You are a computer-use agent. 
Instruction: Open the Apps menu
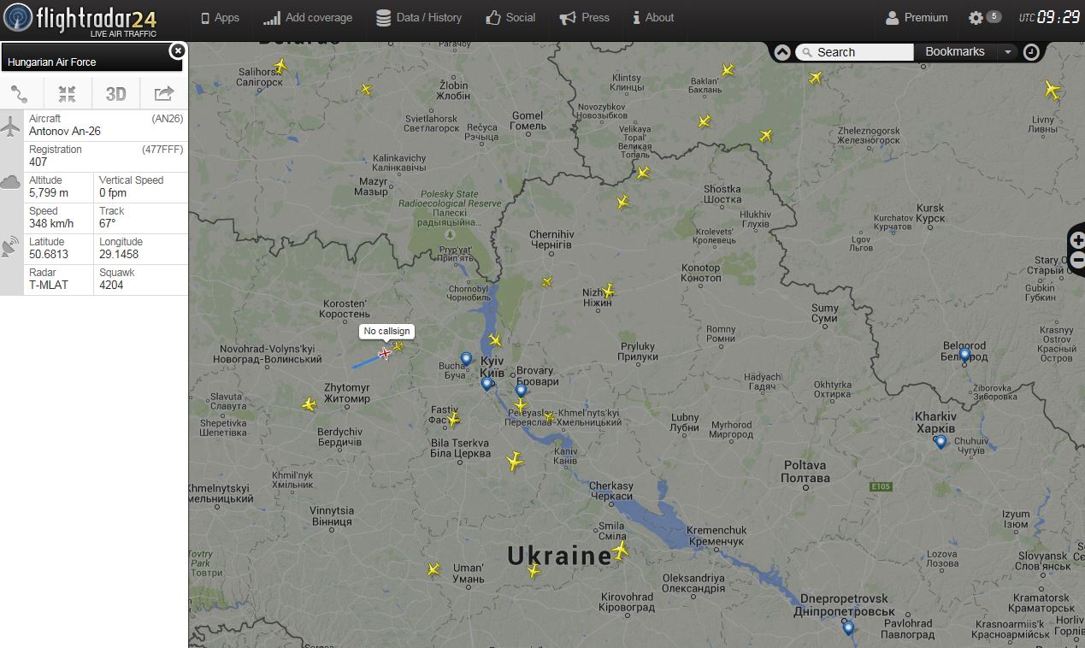coord(220,18)
